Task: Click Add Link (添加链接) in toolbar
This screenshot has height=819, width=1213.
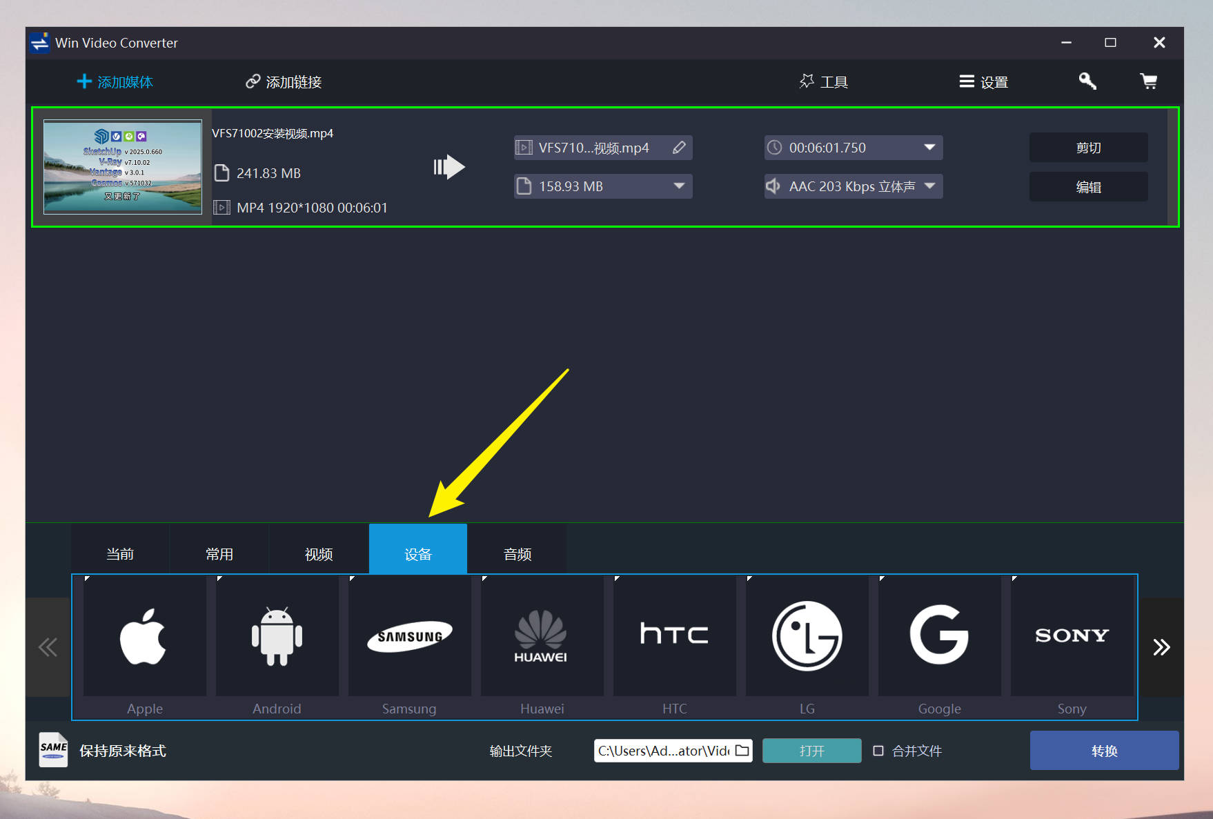Action: (x=284, y=82)
